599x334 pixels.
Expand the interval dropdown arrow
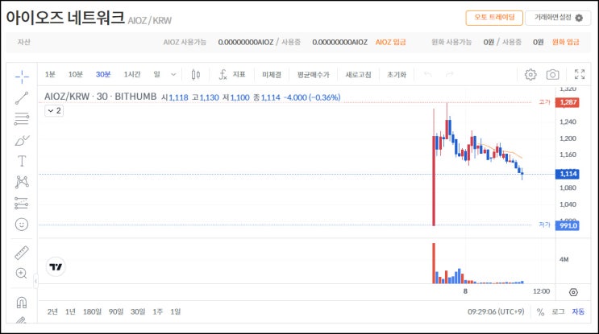(x=173, y=74)
